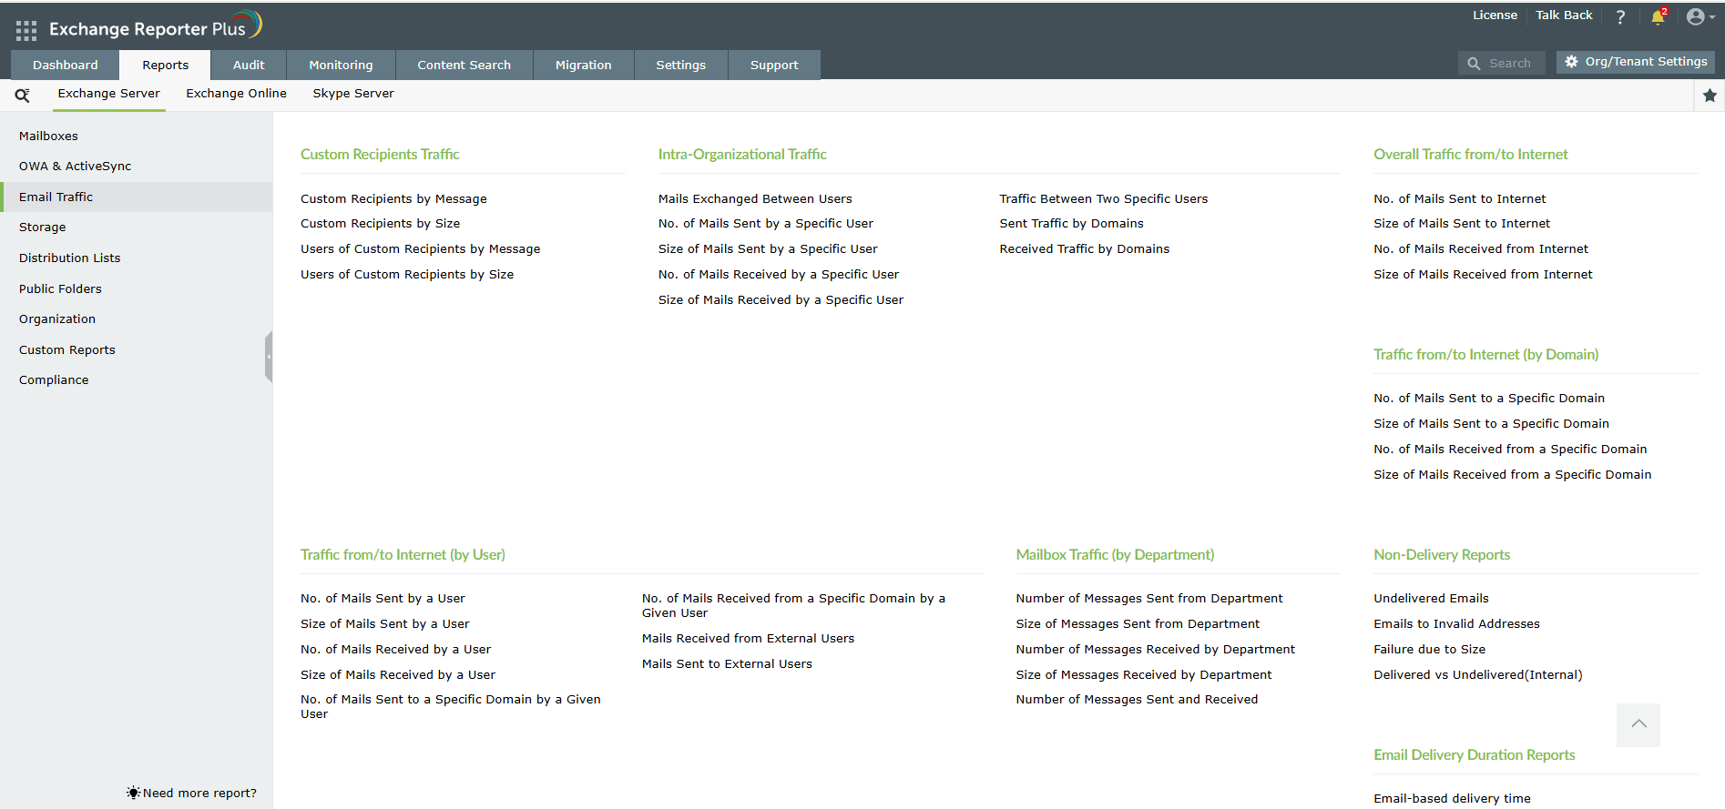Open Organization in the sidebar

[x=137, y=319]
